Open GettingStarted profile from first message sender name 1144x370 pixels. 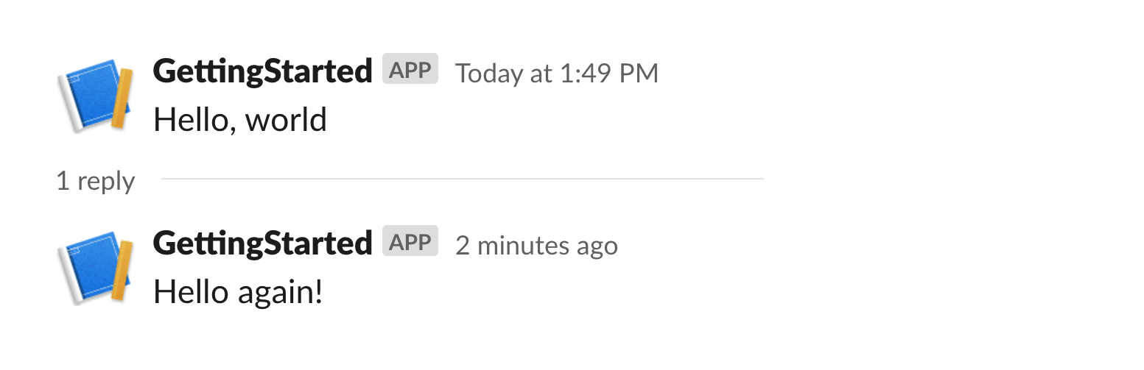tap(262, 71)
